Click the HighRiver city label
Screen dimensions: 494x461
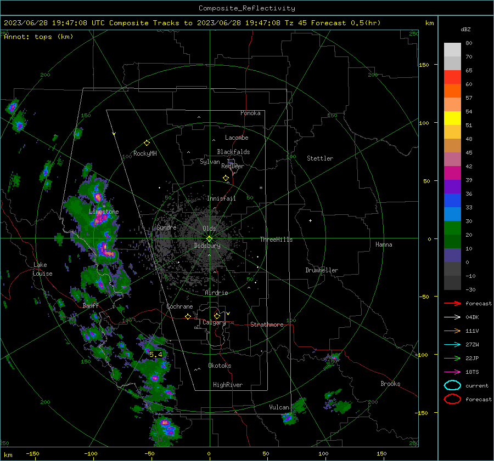click(x=228, y=385)
